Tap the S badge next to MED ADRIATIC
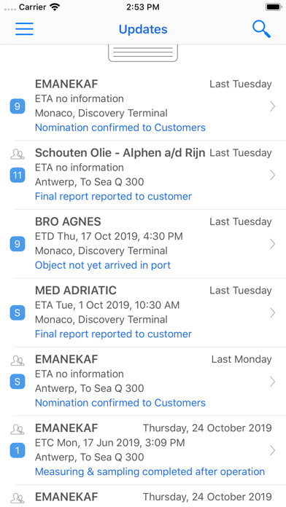 pos(18,313)
